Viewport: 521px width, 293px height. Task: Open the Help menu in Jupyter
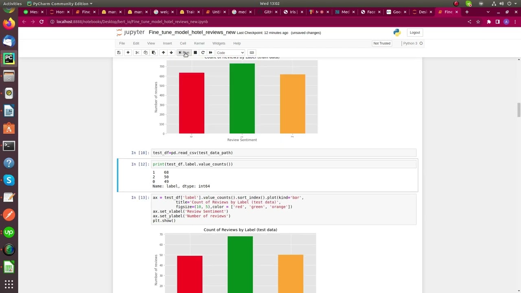[x=237, y=43]
